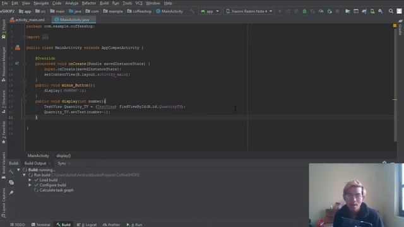The width and height of the screenshot is (404, 227).
Task: Click the Attach Debugger to Android Process icon
Action: tap(330, 11)
